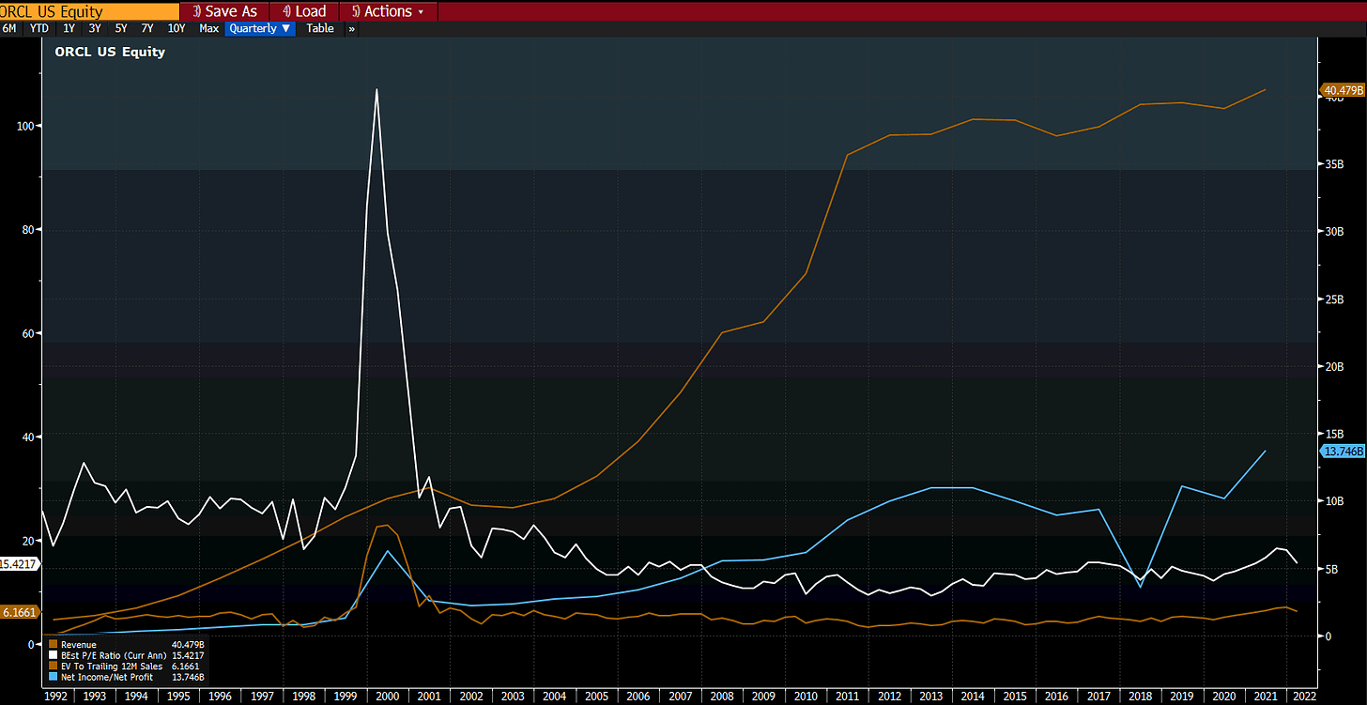Click the 35B tick on the right axis
The image size is (1367, 705).
(1334, 165)
